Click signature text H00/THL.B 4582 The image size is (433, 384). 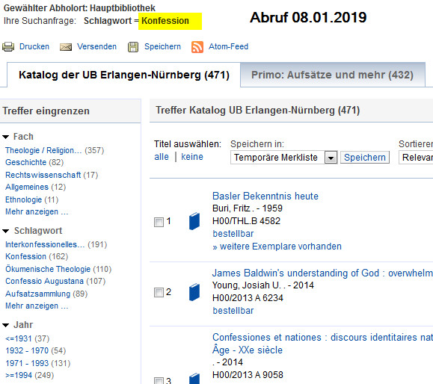(x=246, y=221)
